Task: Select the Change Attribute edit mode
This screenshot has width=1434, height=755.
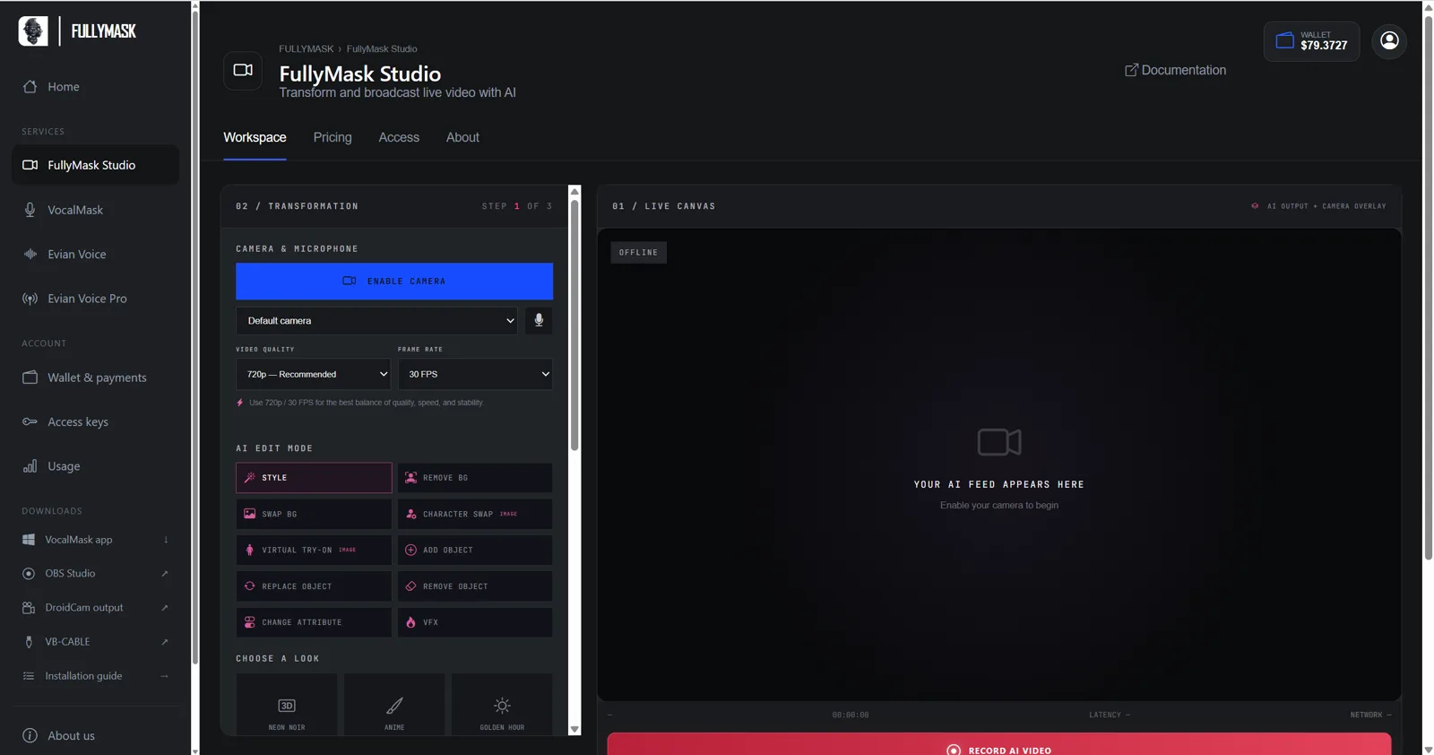Action: pyautogui.click(x=314, y=622)
